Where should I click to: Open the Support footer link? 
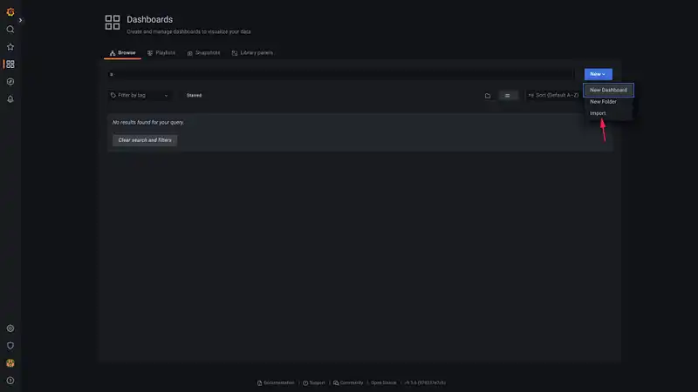pos(314,382)
